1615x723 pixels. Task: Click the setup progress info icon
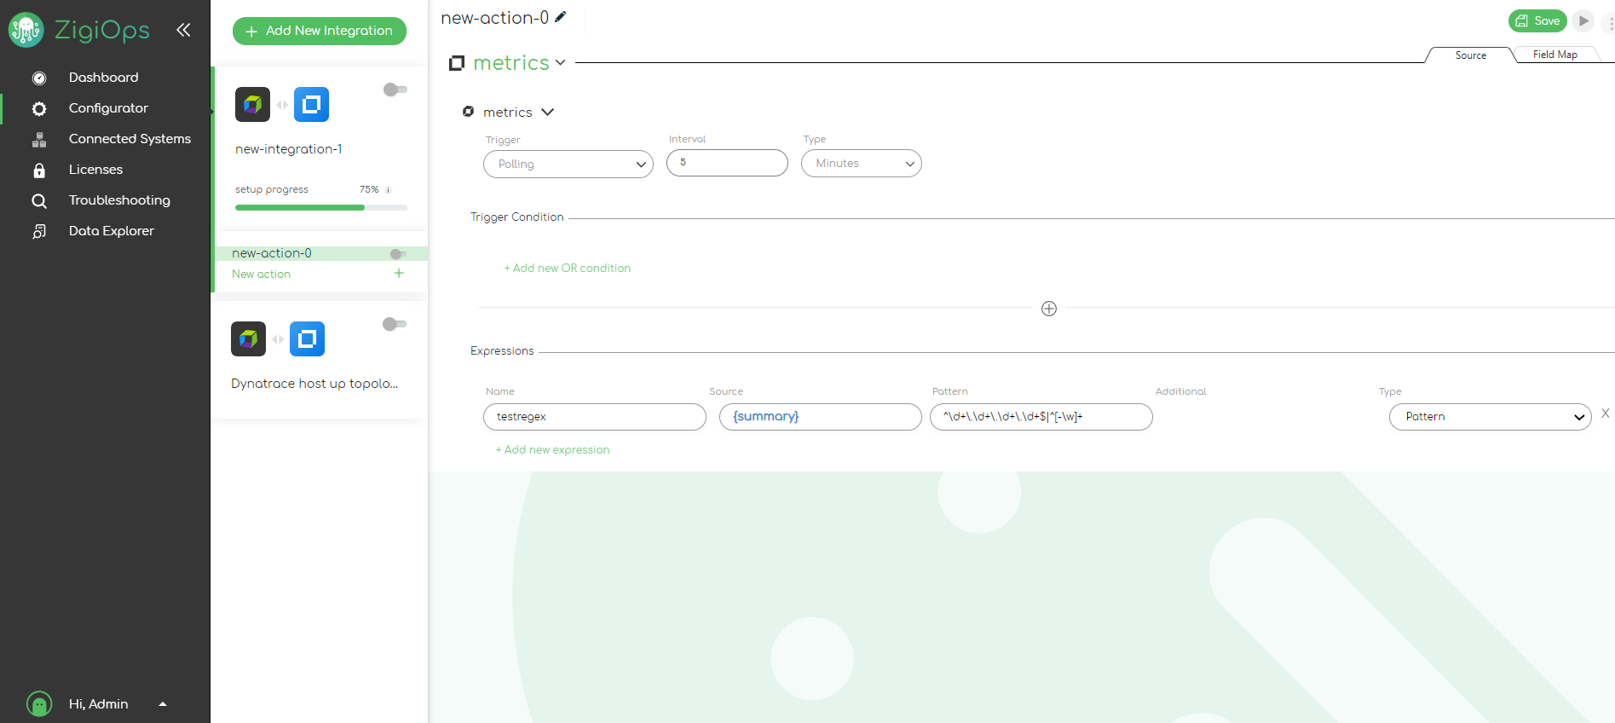coord(388,190)
